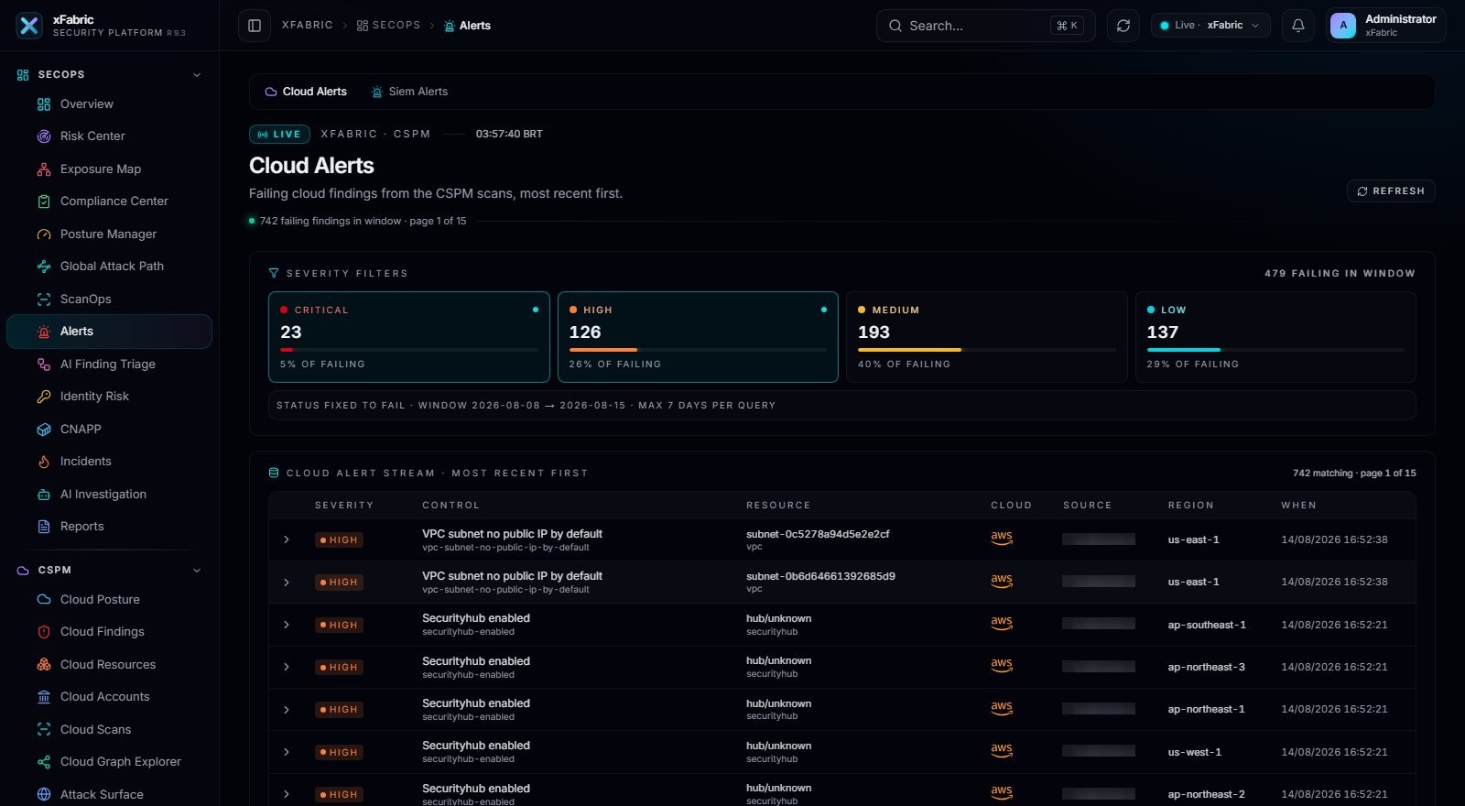Open the notifications bell
The width and height of the screenshot is (1465, 806).
coord(1298,26)
